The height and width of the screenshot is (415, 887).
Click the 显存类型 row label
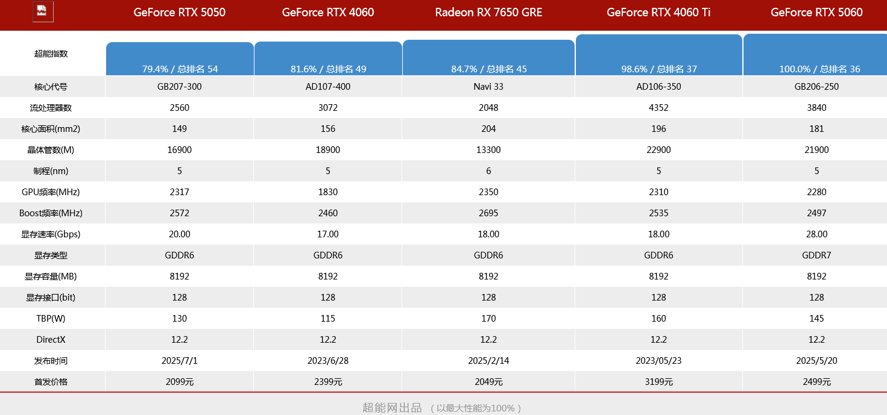click(52, 255)
